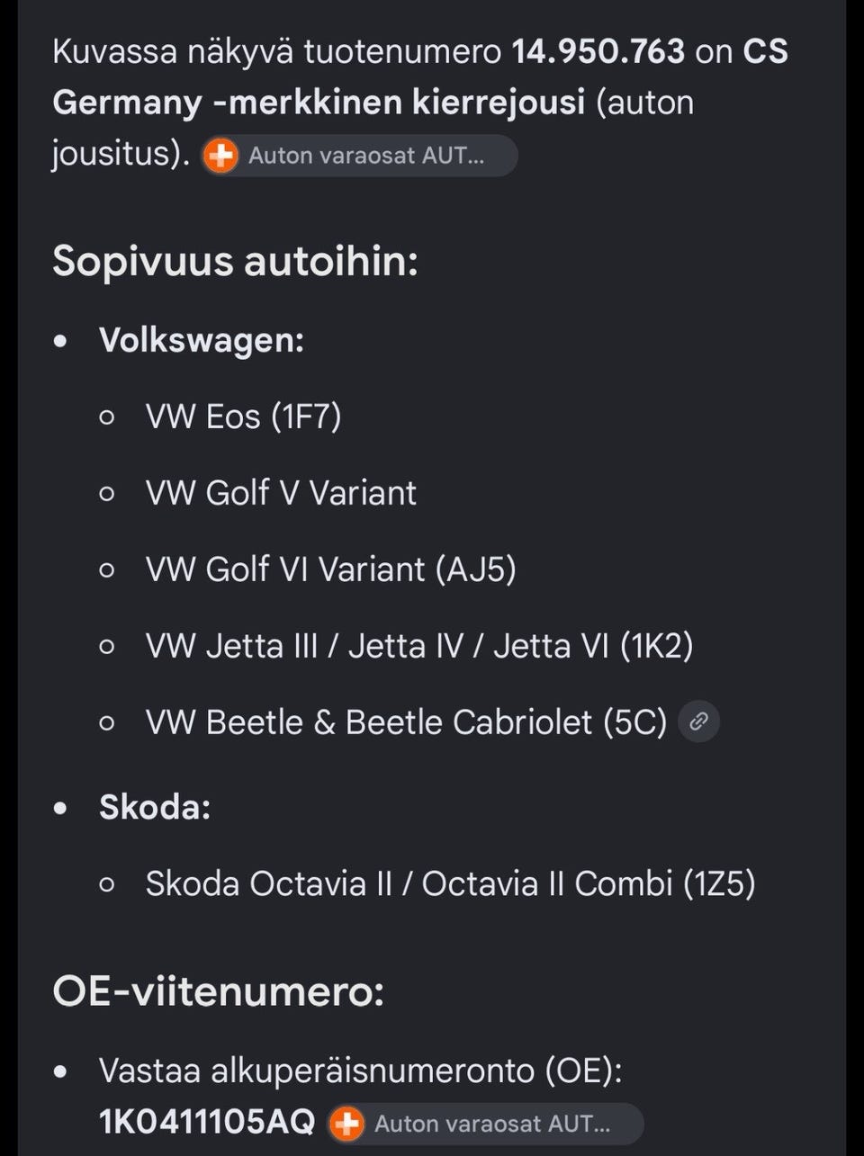Tap the Vastaa alkuperäisnumeronto (OE) line

tap(360, 1071)
